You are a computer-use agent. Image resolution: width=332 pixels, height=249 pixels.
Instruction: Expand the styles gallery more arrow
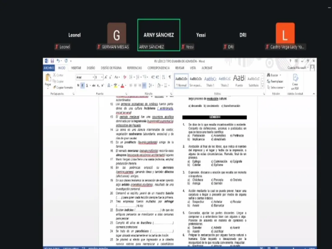point(262,86)
